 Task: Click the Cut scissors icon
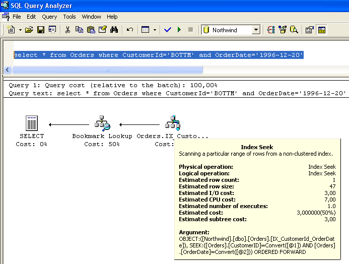coord(67,30)
